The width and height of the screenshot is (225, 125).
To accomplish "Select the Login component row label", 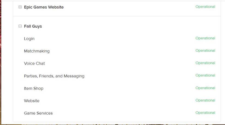I will [x=29, y=39].
